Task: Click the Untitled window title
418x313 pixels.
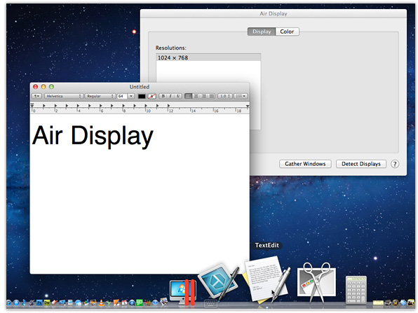Action: point(140,87)
